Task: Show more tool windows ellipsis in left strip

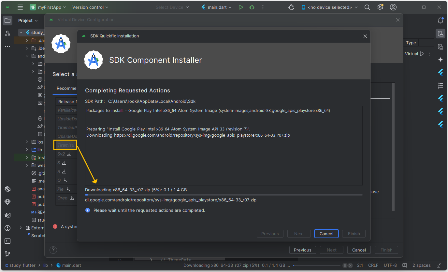Action: tap(7, 47)
